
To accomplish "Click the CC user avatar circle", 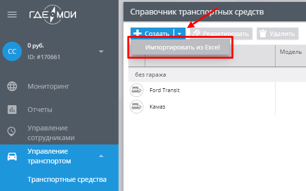I will click(x=12, y=51).
